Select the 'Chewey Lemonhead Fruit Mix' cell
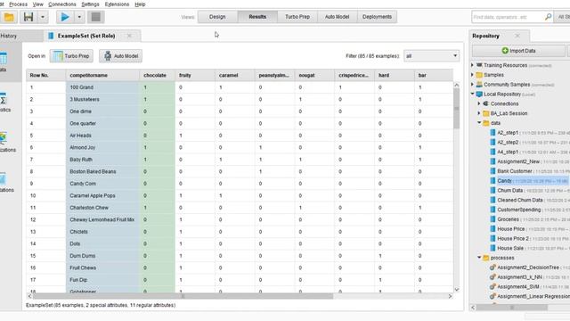570x321 pixels. pos(102,219)
